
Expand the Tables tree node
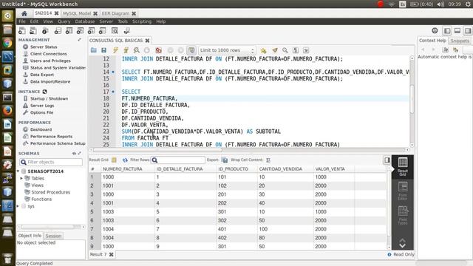[x=21, y=178]
